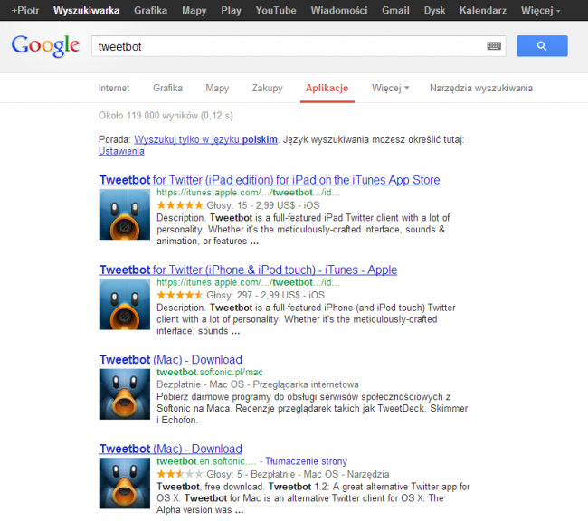
Task: Switch to the Internet results tab
Action: coord(114,88)
